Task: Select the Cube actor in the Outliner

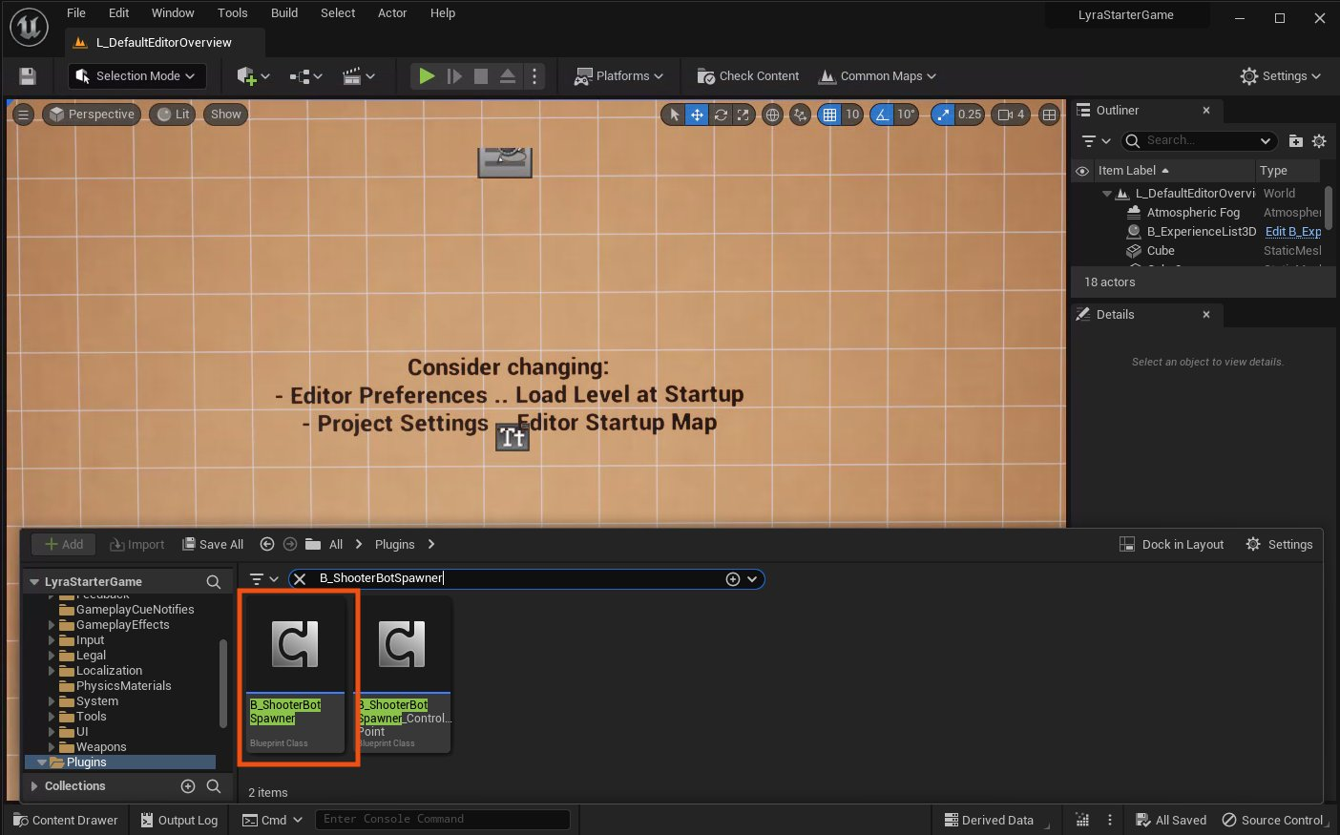Action: [1161, 251]
